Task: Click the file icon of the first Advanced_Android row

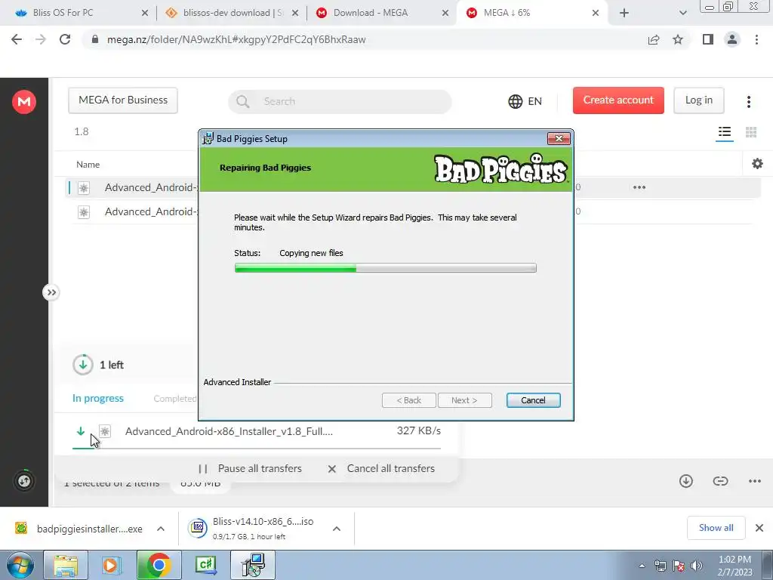Action: (x=84, y=187)
